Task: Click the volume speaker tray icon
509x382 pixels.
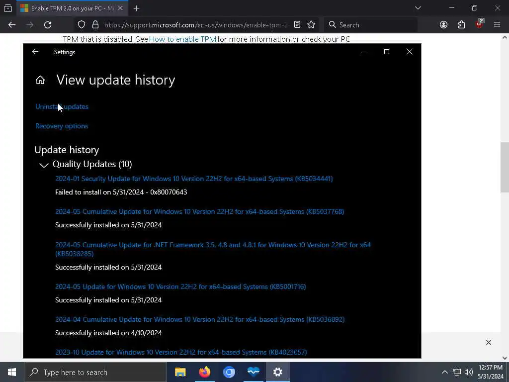Action: [468, 372]
